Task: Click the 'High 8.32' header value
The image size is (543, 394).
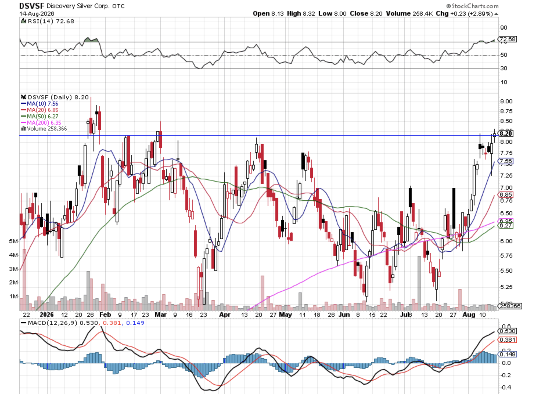Action: coord(301,14)
